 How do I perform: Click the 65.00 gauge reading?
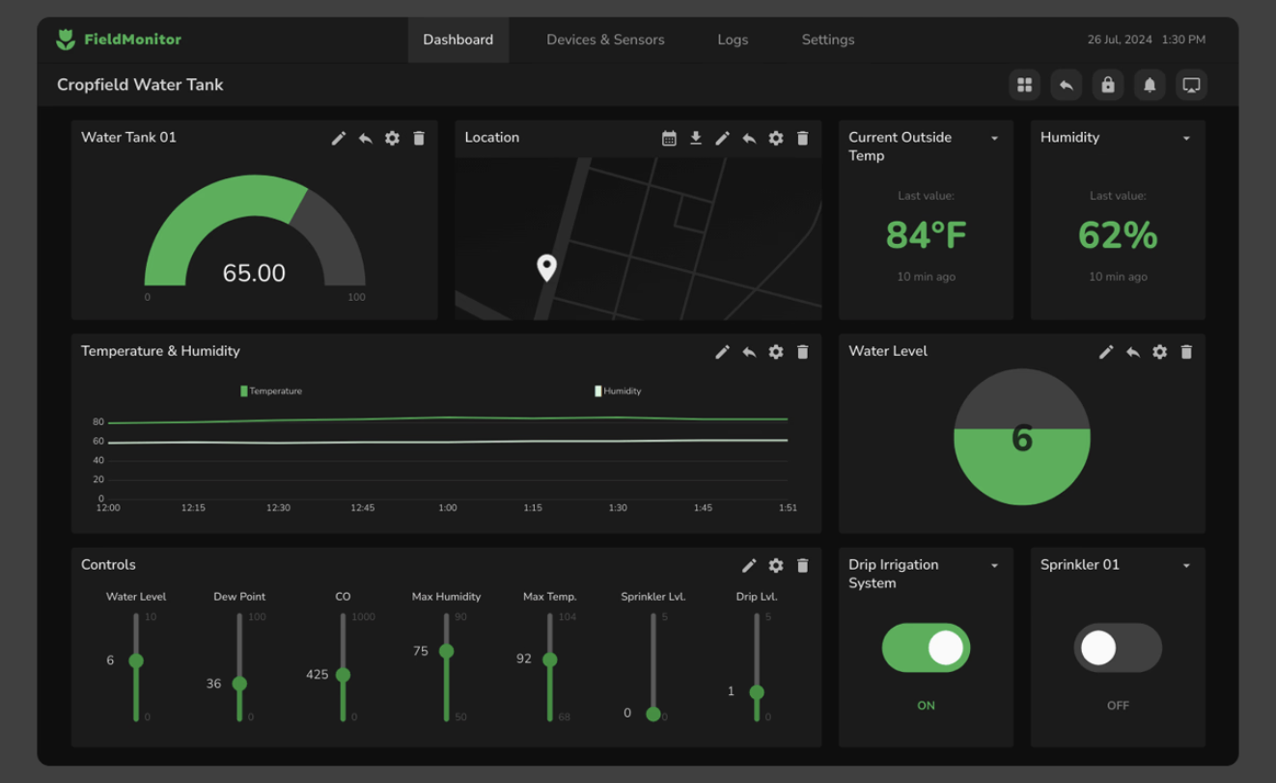(x=254, y=273)
